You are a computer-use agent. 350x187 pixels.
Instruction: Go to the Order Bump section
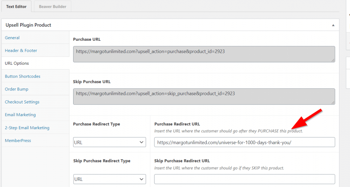point(17,89)
